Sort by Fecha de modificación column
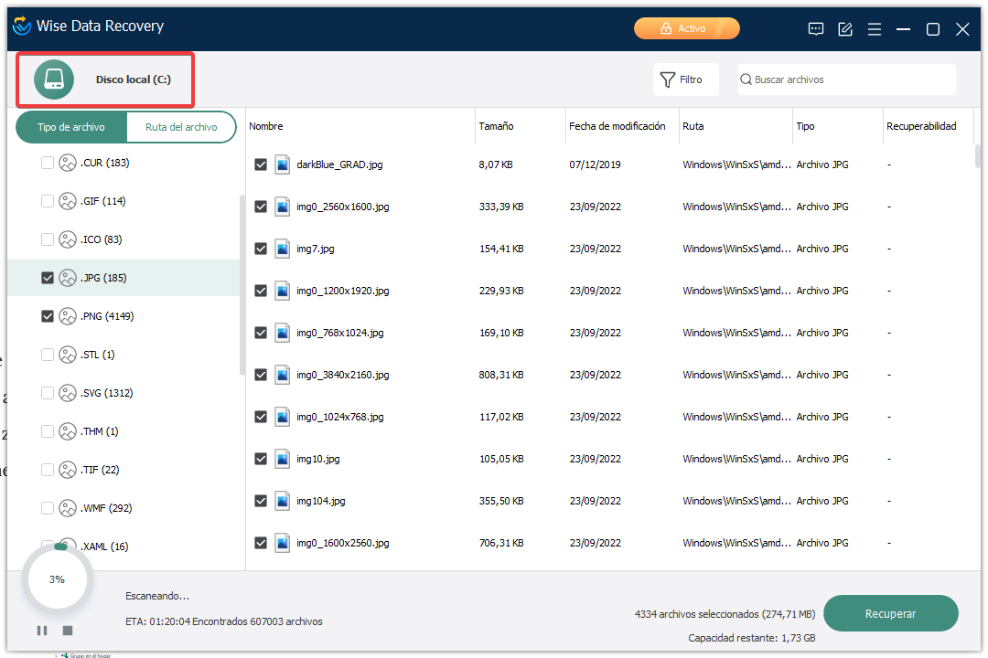988x658 pixels. (x=617, y=126)
